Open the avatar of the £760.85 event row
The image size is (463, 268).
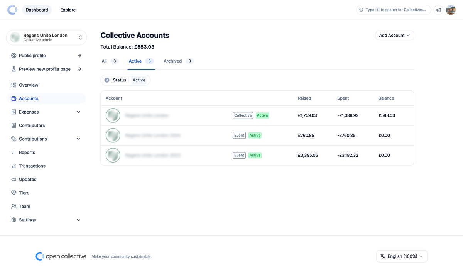(x=113, y=136)
